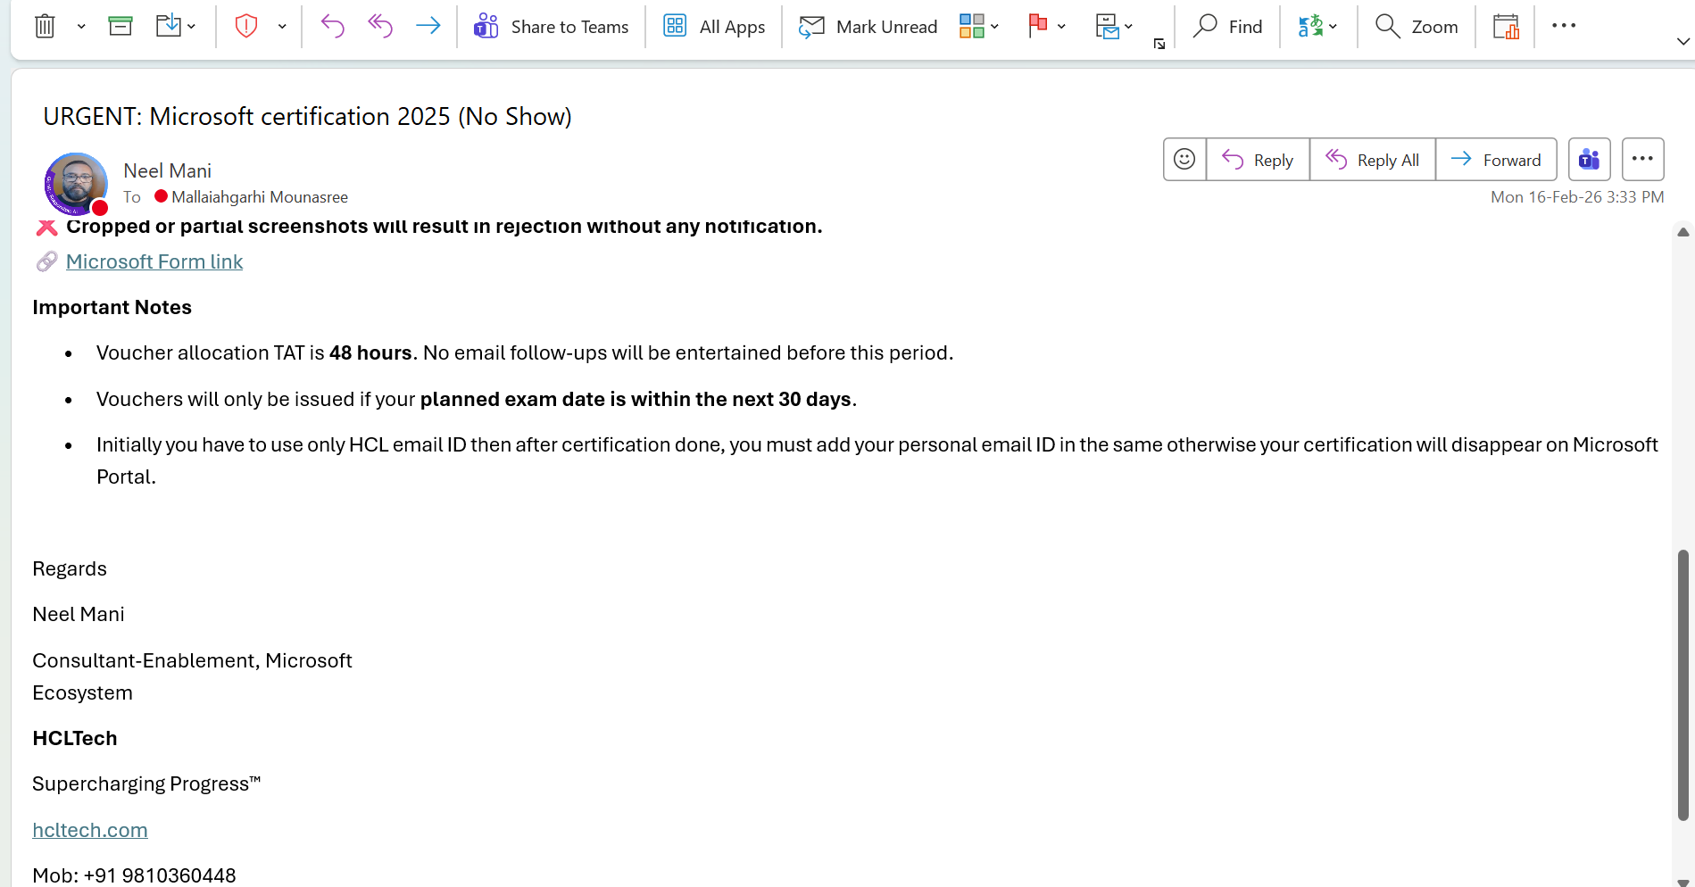Viewport: 1695px width, 887px height.
Task: Open the Follow Up flag dropdown
Action: [1061, 27]
